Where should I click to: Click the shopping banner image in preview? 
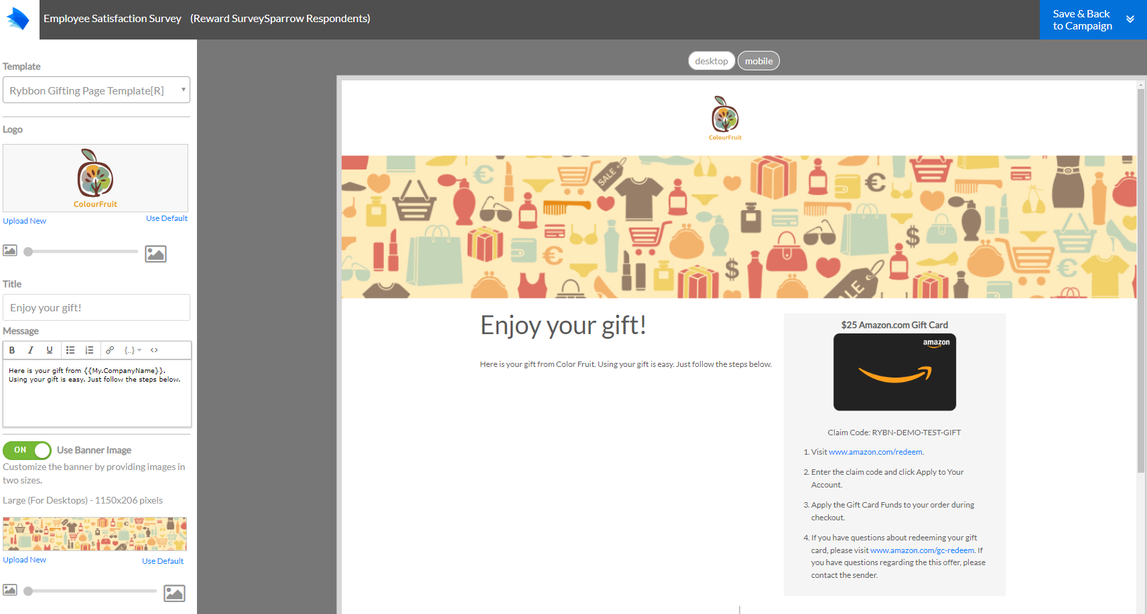pos(739,227)
